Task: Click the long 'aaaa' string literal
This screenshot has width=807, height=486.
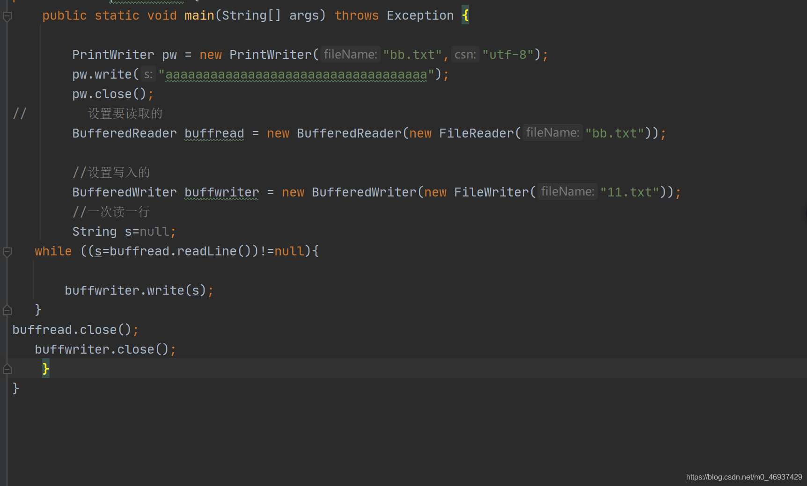Action: click(x=296, y=74)
